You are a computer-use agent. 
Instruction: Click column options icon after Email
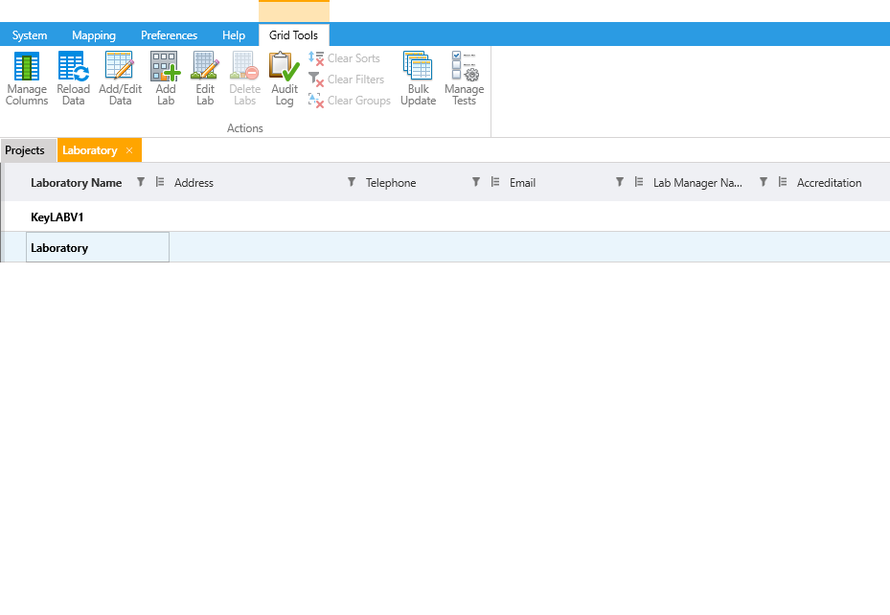coord(639,182)
